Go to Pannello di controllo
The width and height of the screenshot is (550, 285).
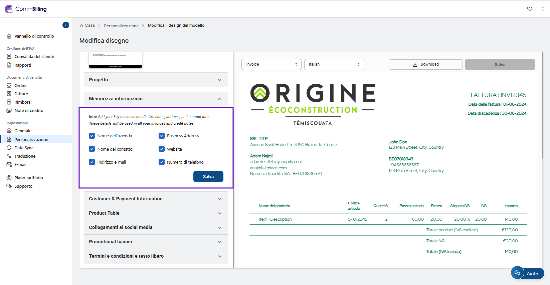pyautogui.click(x=34, y=36)
